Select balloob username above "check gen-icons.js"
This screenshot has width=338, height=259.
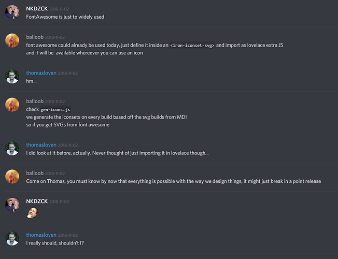34,102
